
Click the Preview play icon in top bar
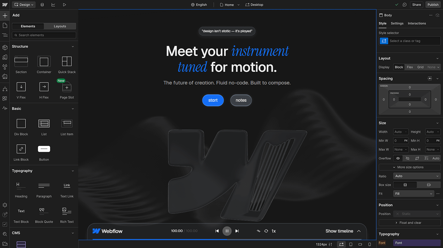click(64, 5)
